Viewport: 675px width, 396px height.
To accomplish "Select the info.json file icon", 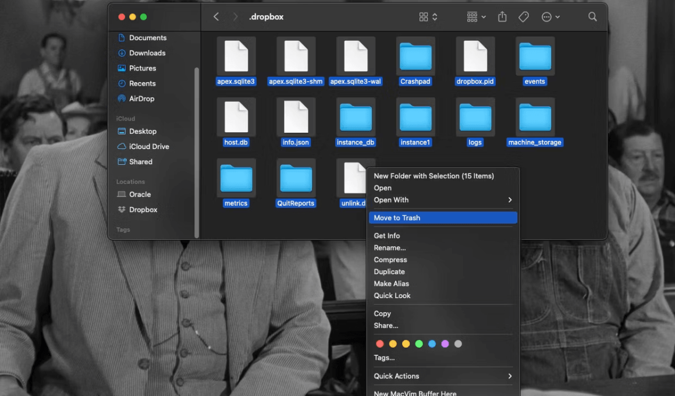I will coord(296,117).
